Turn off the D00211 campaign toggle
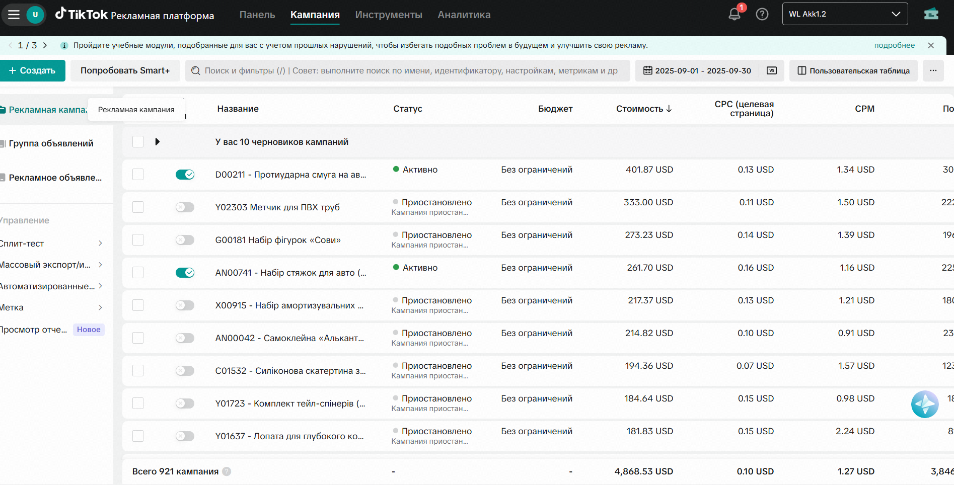Image resolution: width=954 pixels, height=485 pixels. [x=185, y=175]
